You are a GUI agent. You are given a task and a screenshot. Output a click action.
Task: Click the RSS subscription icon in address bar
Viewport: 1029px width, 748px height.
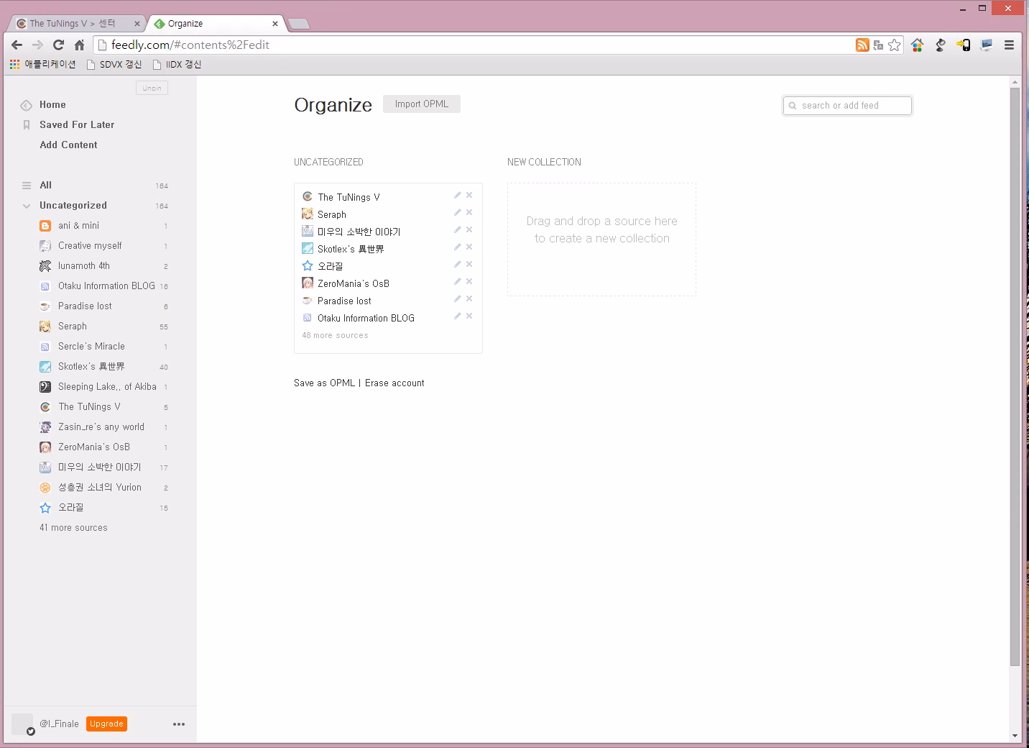[x=862, y=45]
